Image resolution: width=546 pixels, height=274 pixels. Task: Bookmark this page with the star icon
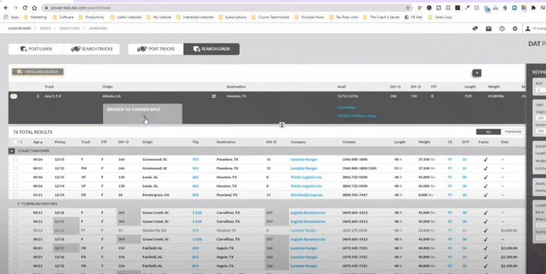(408, 8)
